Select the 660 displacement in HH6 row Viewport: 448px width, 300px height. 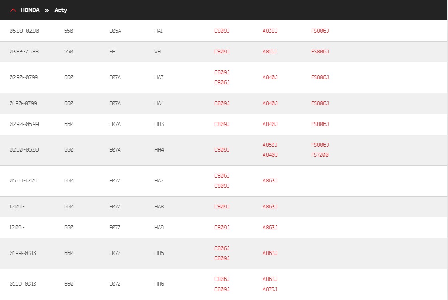pyautogui.click(x=69, y=284)
